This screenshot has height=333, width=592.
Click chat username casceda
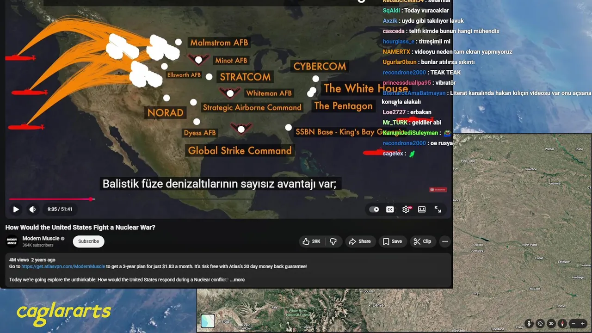(394, 31)
